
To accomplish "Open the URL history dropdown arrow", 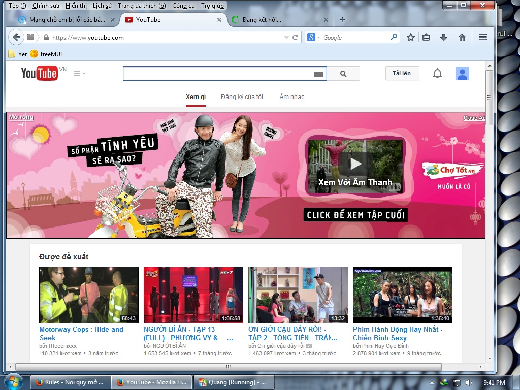I will point(286,38).
